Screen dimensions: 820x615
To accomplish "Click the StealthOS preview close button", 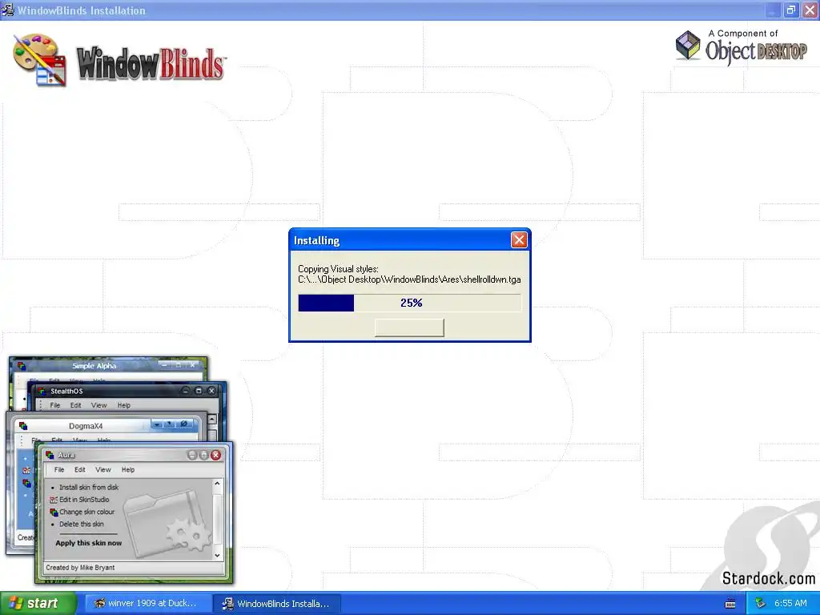I will tap(211, 391).
